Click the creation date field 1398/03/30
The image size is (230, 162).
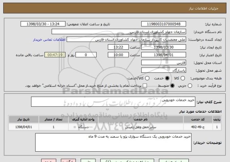[x=164, y=47]
